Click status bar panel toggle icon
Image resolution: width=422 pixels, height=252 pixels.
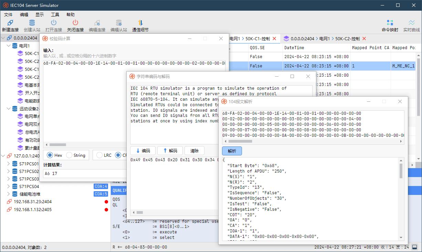coord(415,247)
